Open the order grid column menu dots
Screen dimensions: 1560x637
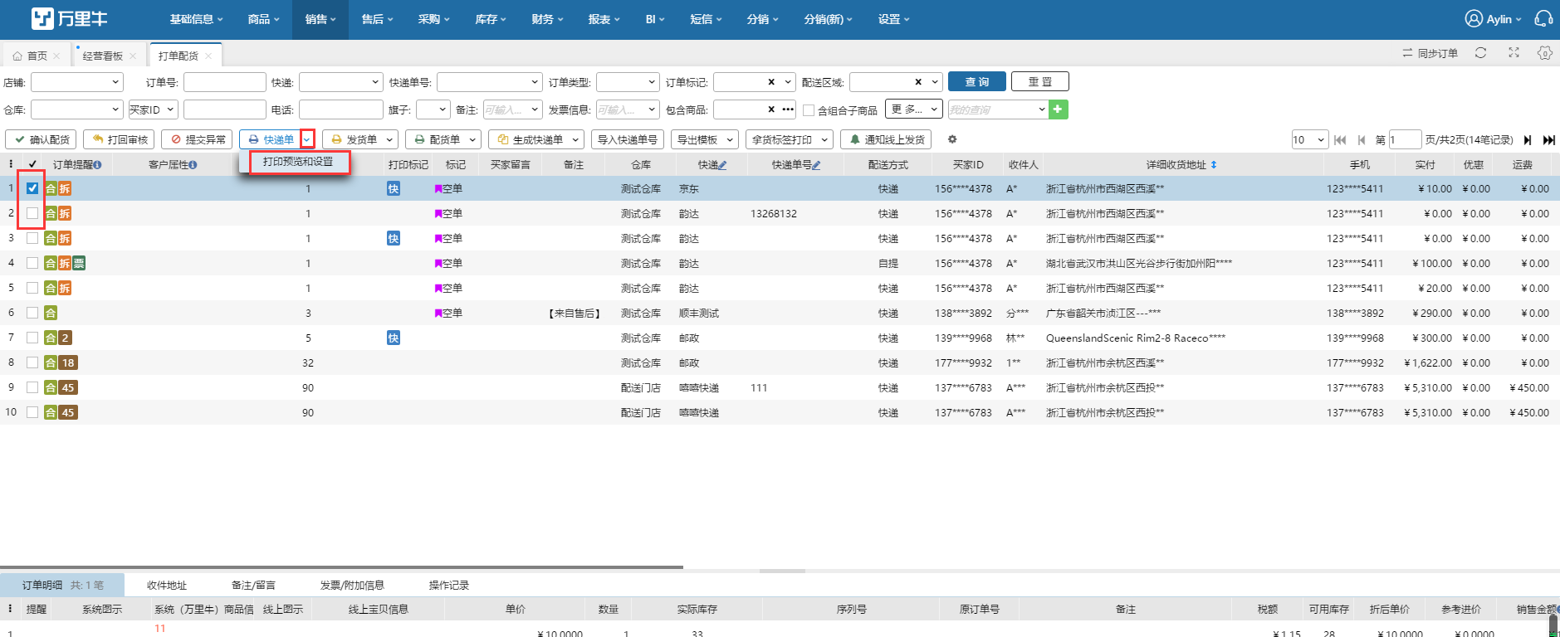(11, 164)
